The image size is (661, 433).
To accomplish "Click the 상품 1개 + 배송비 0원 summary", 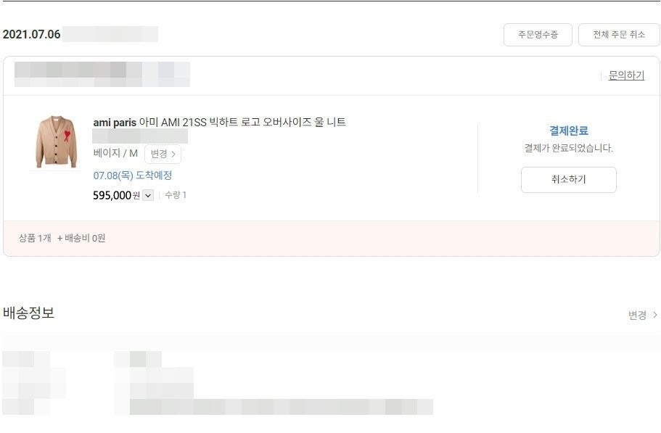I will click(62, 238).
